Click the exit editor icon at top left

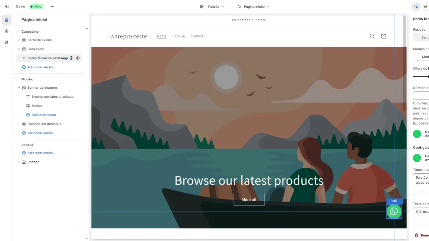7,6
